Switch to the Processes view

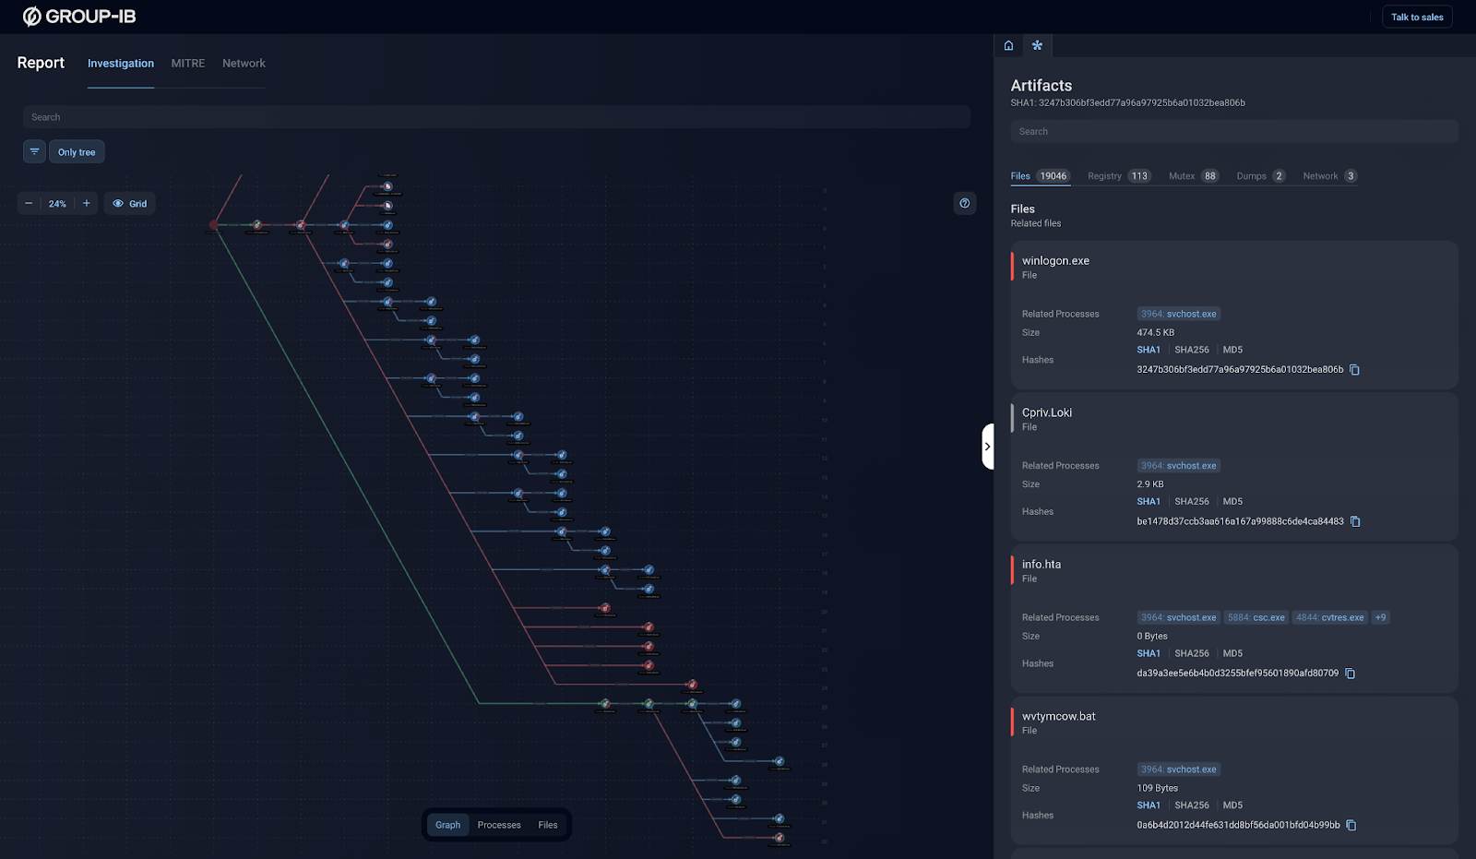pos(499,824)
